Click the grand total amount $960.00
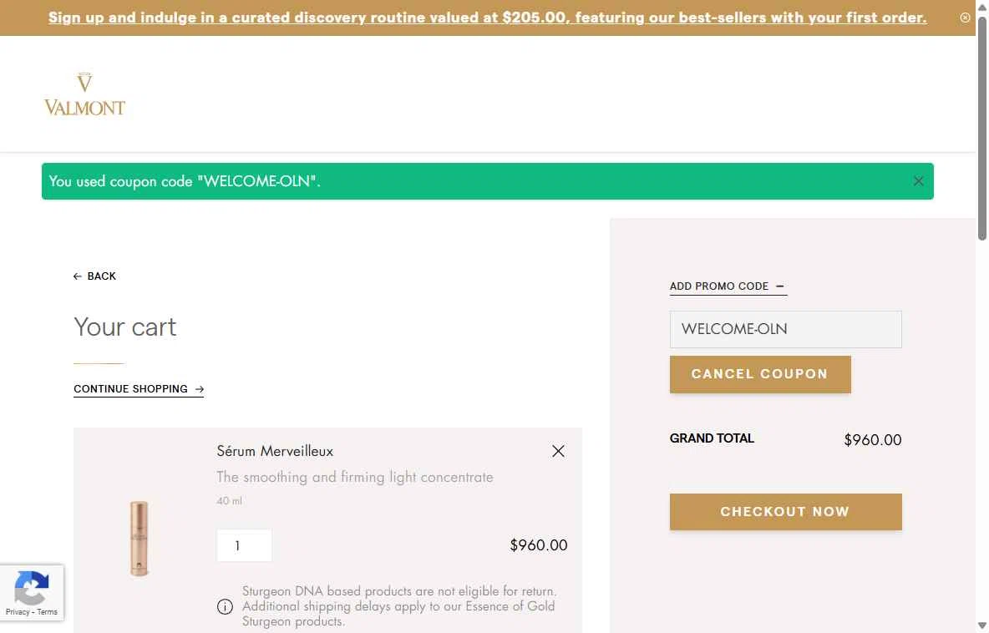This screenshot has height=633, width=989. point(872,439)
